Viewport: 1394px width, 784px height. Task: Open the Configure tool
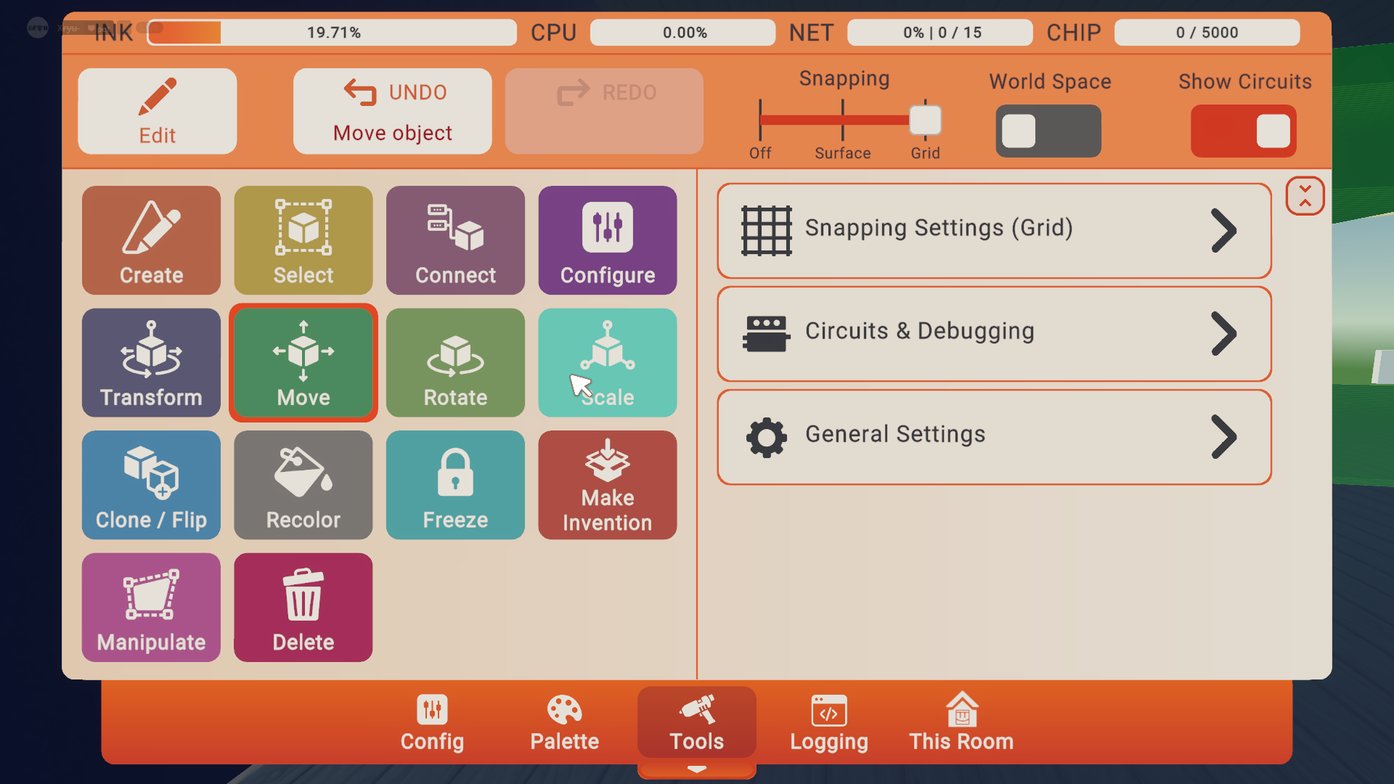tap(607, 240)
